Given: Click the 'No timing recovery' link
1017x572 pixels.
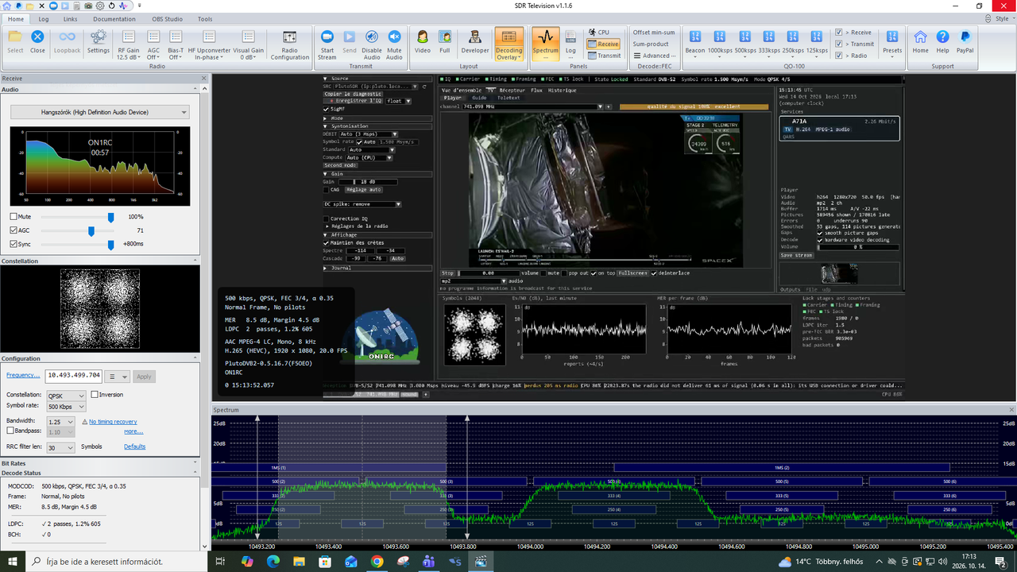Looking at the screenshot, I should [113, 422].
